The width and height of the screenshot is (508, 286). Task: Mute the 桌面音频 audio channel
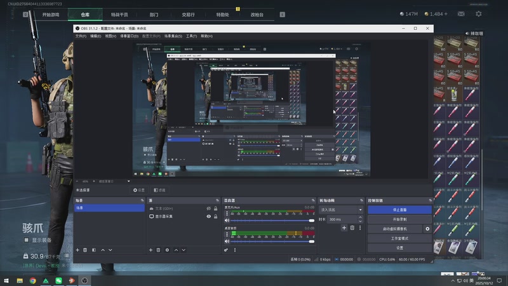pyautogui.click(x=227, y=242)
